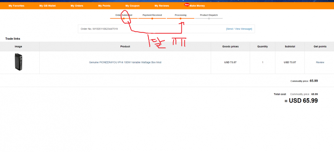Viewport: 334px width, 152px height.
Task: Click the Product column header
Action: [x=125, y=47]
